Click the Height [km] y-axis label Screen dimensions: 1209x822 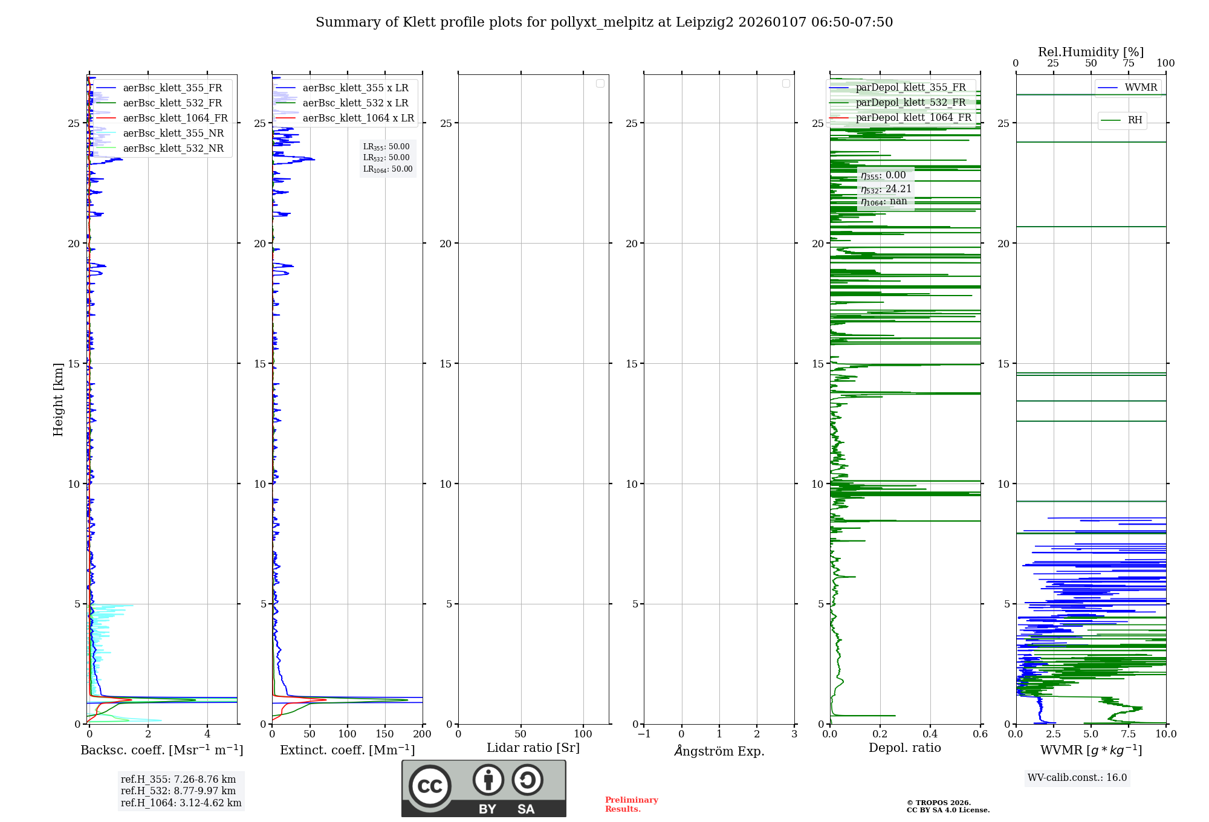point(58,399)
